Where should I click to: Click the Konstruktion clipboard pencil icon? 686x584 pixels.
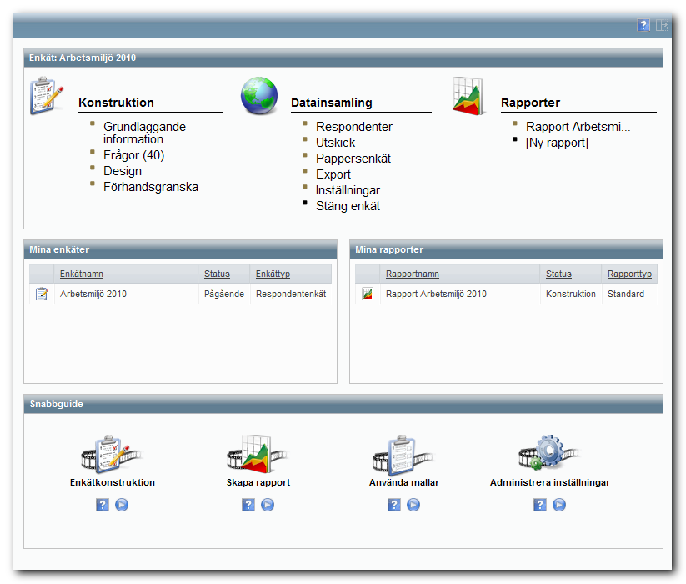pyautogui.click(x=47, y=95)
